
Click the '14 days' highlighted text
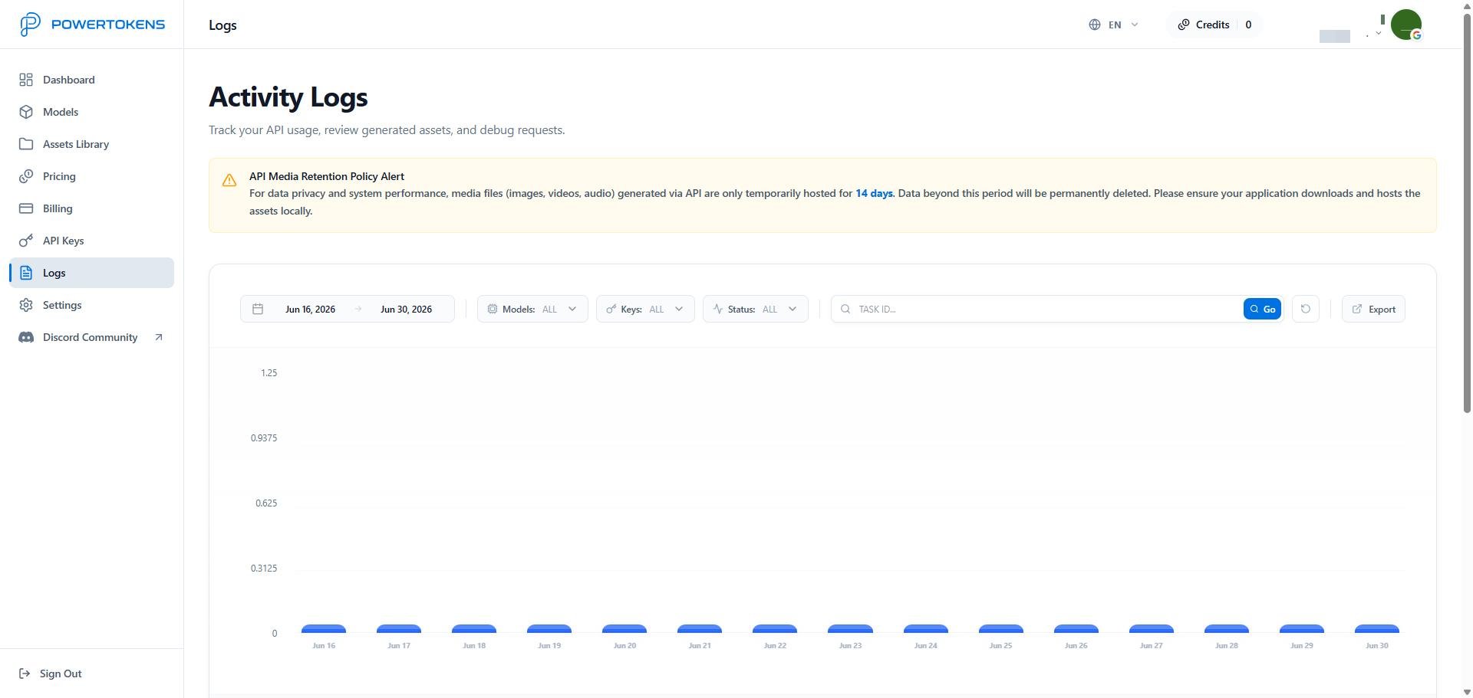[874, 193]
